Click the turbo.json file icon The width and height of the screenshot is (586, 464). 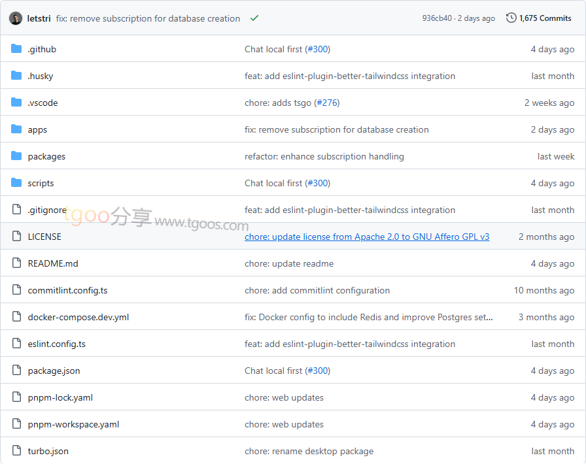pos(16,451)
